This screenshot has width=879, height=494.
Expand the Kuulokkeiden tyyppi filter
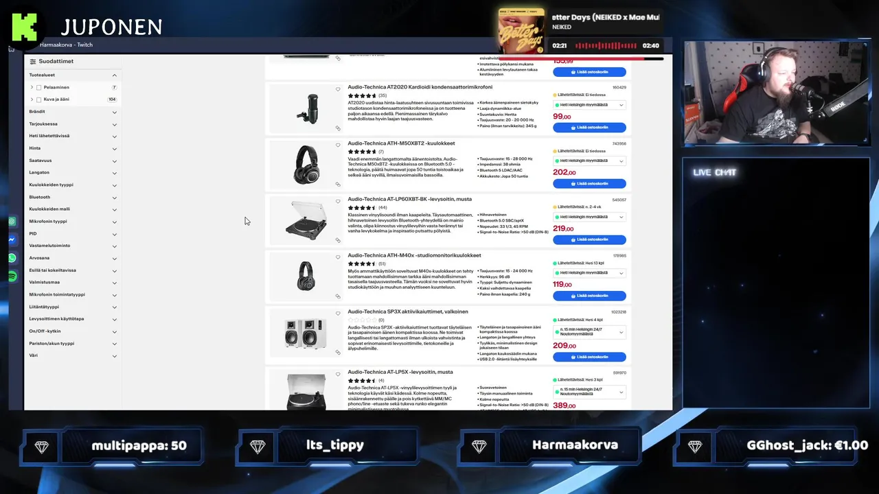click(x=115, y=185)
